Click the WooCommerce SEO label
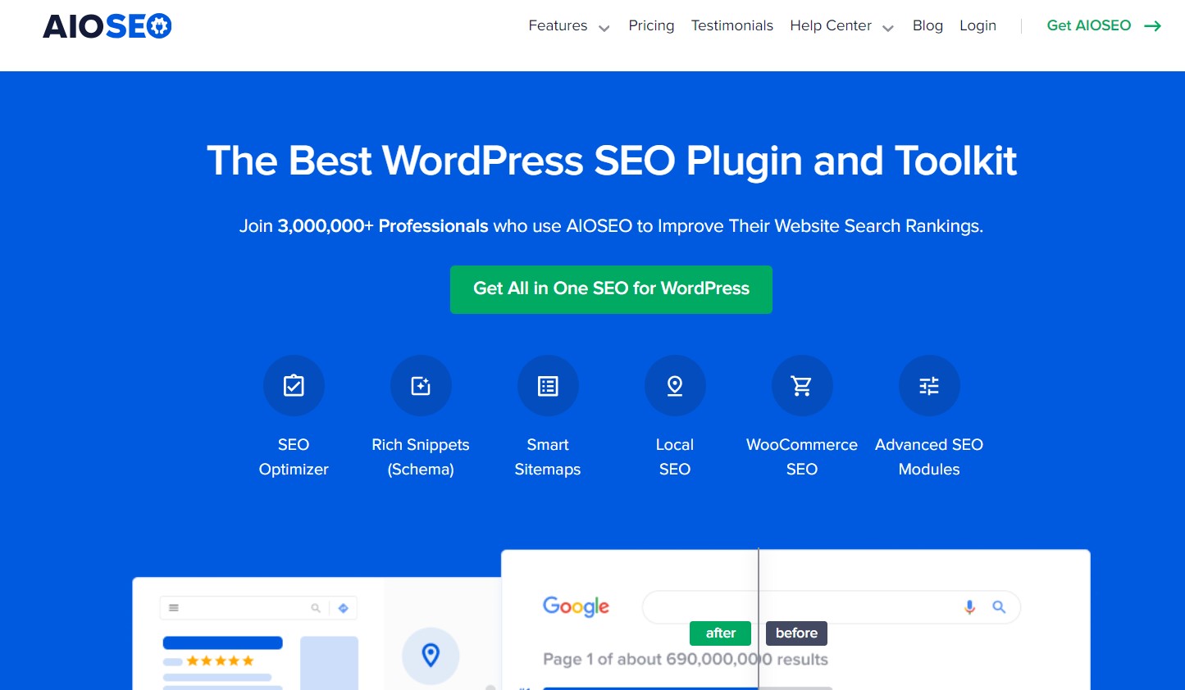Viewport: 1185px width, 690px height. tap(802, 456)
